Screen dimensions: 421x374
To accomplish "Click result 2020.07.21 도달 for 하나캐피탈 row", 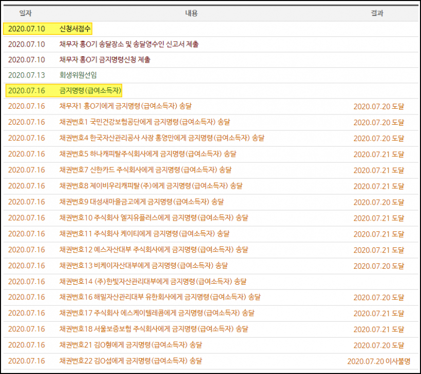I will [x=378, y=154].
